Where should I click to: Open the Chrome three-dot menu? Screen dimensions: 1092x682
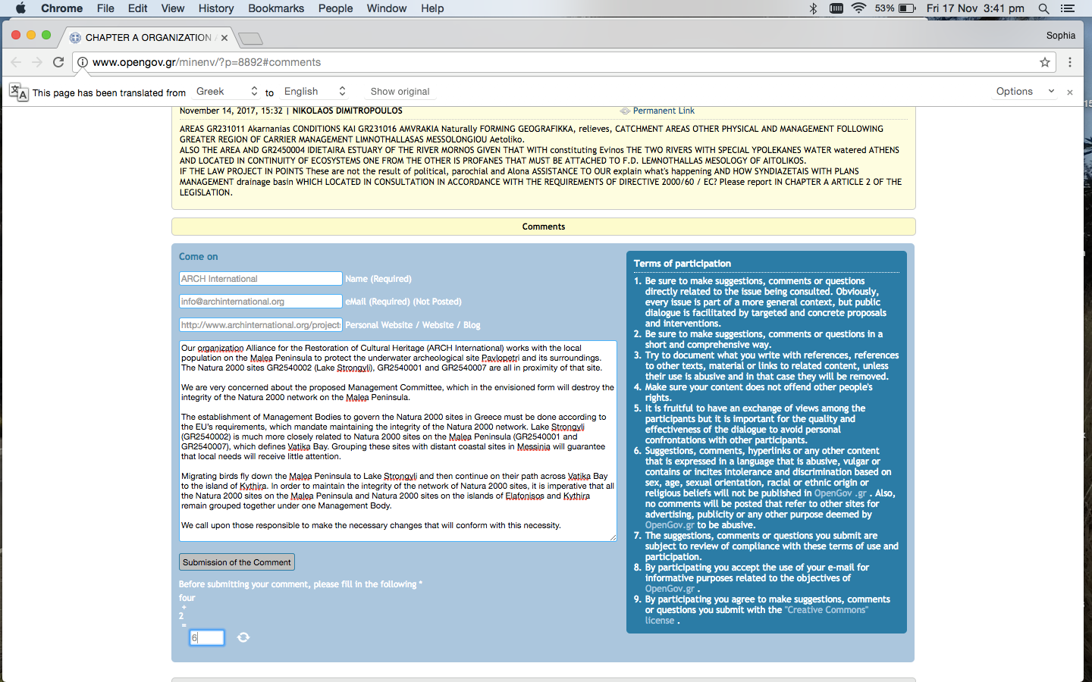(1070, 62)
